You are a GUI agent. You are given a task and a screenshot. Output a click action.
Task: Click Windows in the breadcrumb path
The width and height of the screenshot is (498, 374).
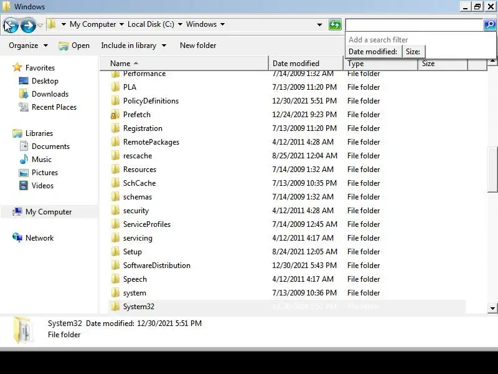pyautogui.click(x=201, y=24)
